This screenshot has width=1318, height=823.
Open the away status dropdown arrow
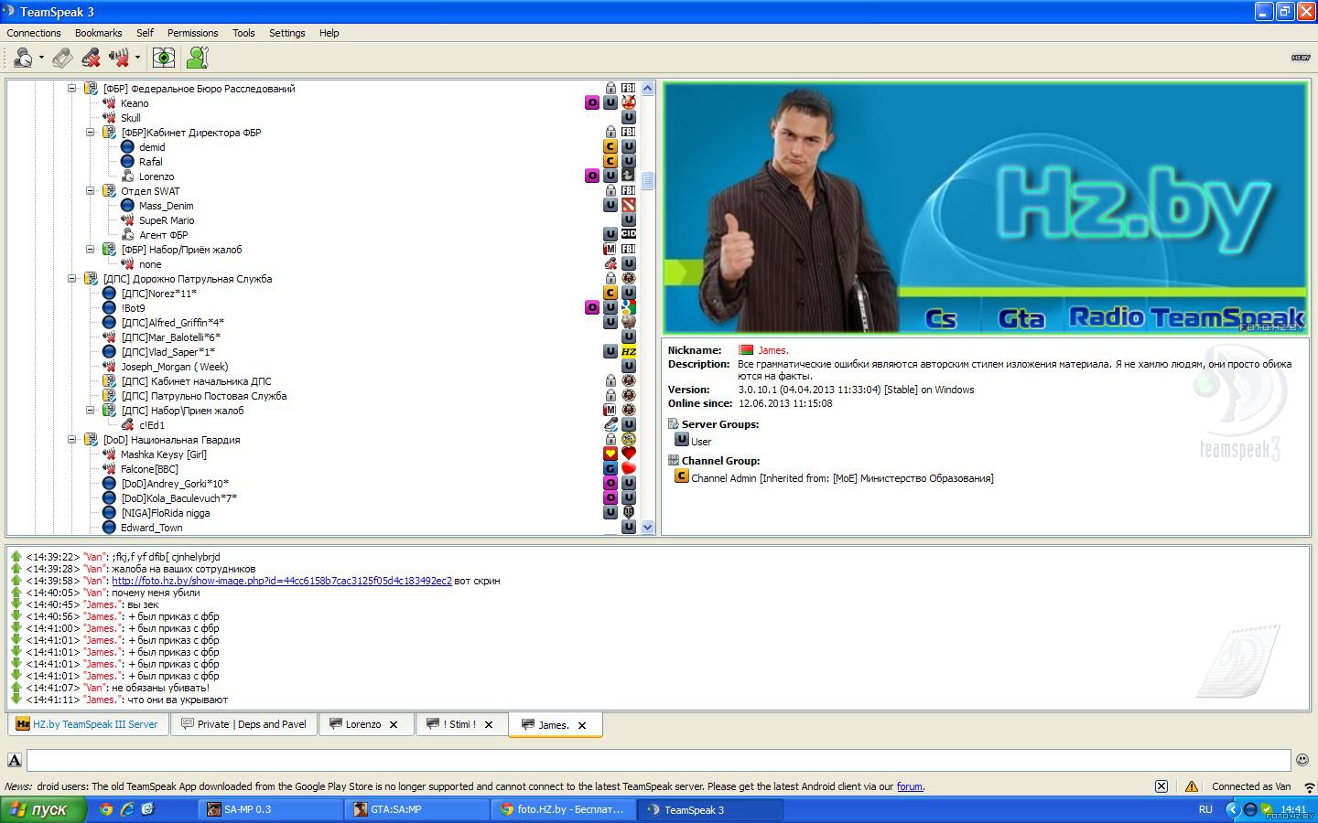click(x=41, y=58)
